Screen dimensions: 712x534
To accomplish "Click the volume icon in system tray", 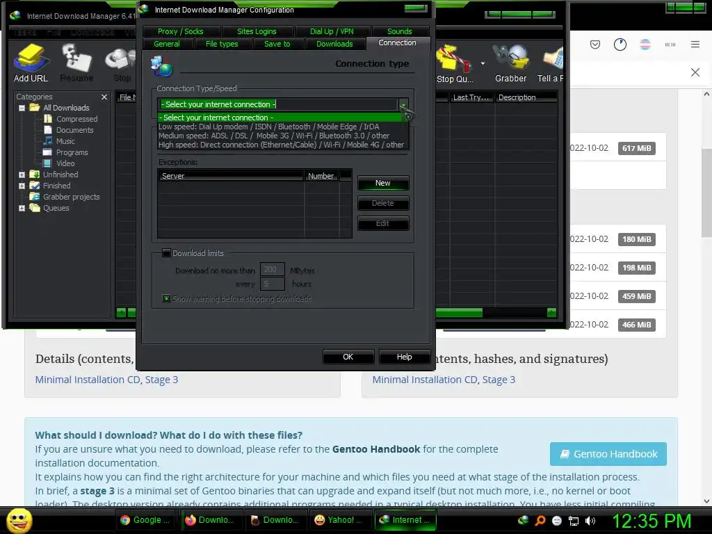I will 590,521.
